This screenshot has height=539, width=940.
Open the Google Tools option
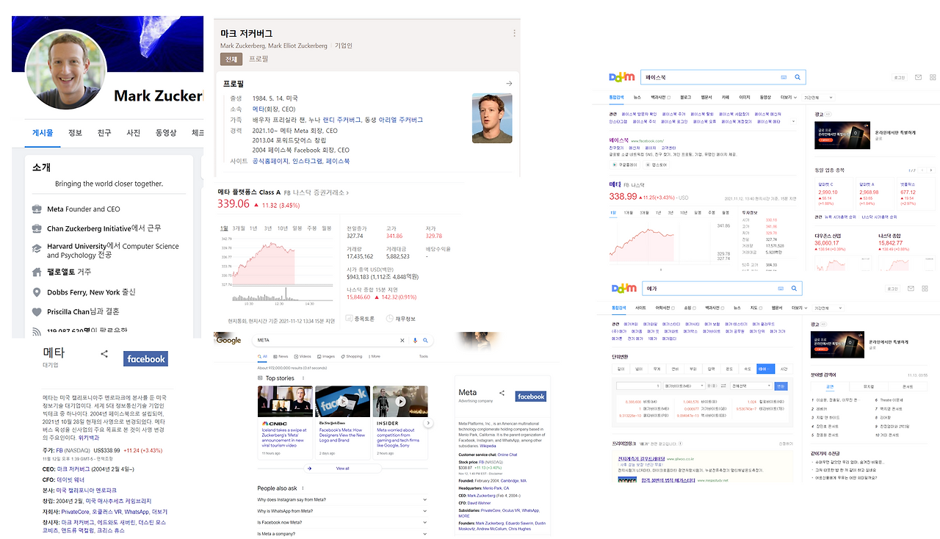(423, 356)
